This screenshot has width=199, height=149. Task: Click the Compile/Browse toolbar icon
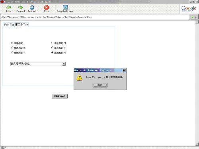pos(65,7)
